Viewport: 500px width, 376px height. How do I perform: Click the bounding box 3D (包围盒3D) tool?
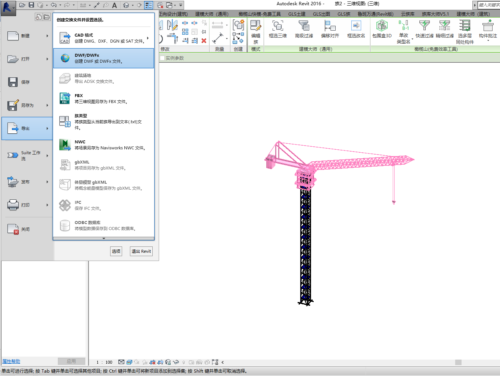(382, 29)
